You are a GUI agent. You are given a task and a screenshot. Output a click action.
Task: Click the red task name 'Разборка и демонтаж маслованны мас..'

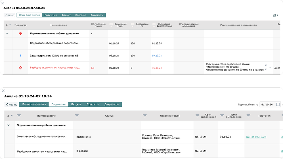(55, 68)
